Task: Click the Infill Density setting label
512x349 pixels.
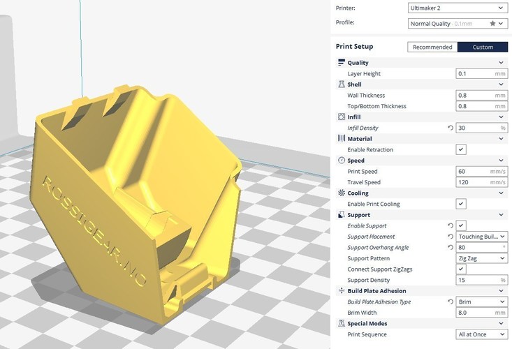Action: click(363, 128)
